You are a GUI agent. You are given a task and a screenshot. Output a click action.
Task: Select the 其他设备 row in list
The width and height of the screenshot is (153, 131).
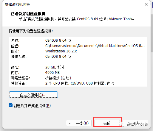(78, 83)
